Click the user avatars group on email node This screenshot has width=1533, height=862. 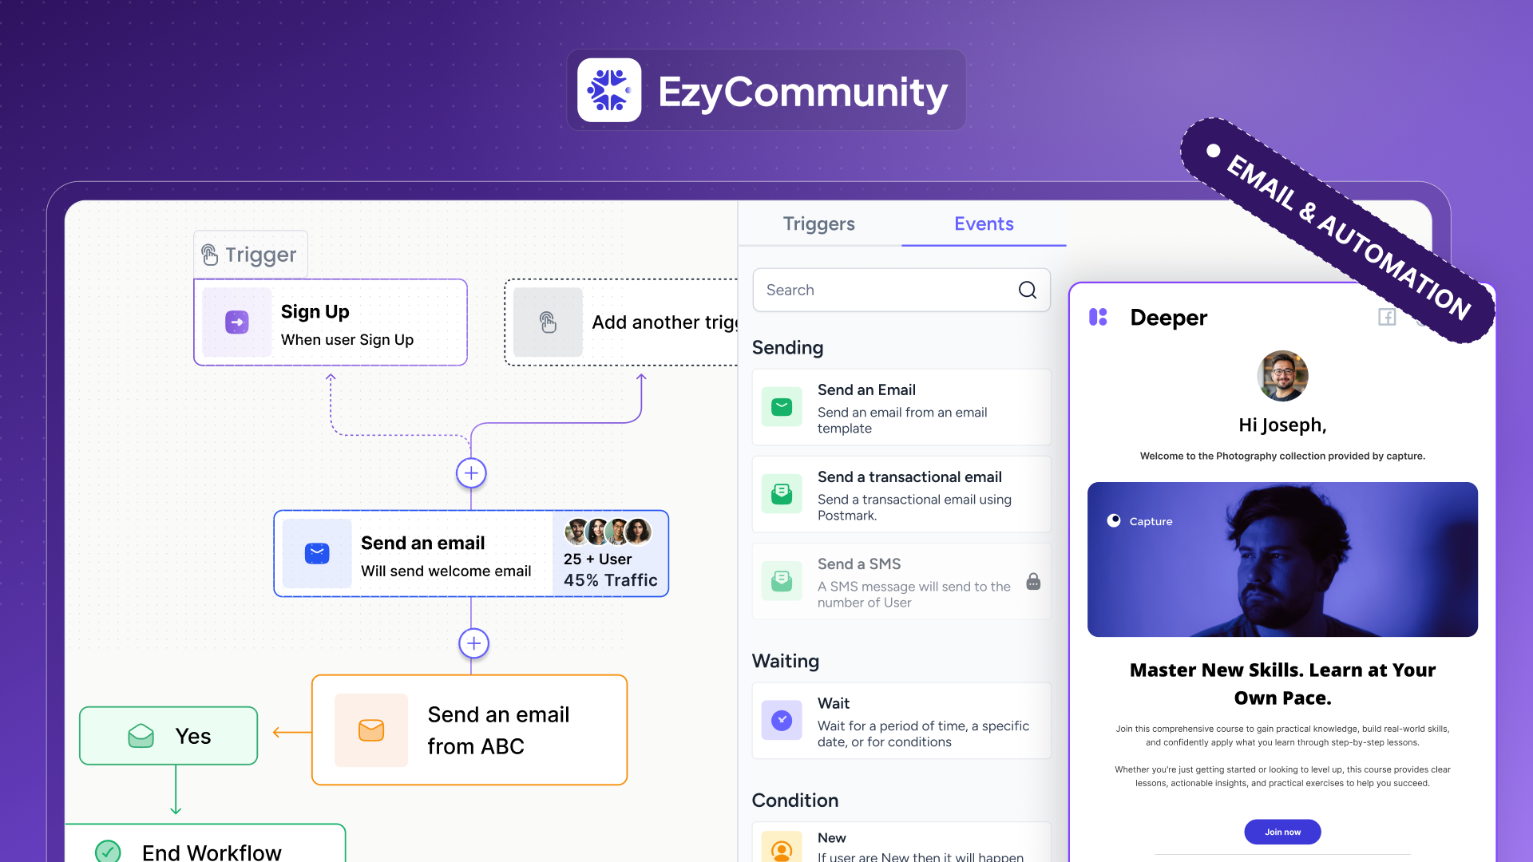(608, 531)
